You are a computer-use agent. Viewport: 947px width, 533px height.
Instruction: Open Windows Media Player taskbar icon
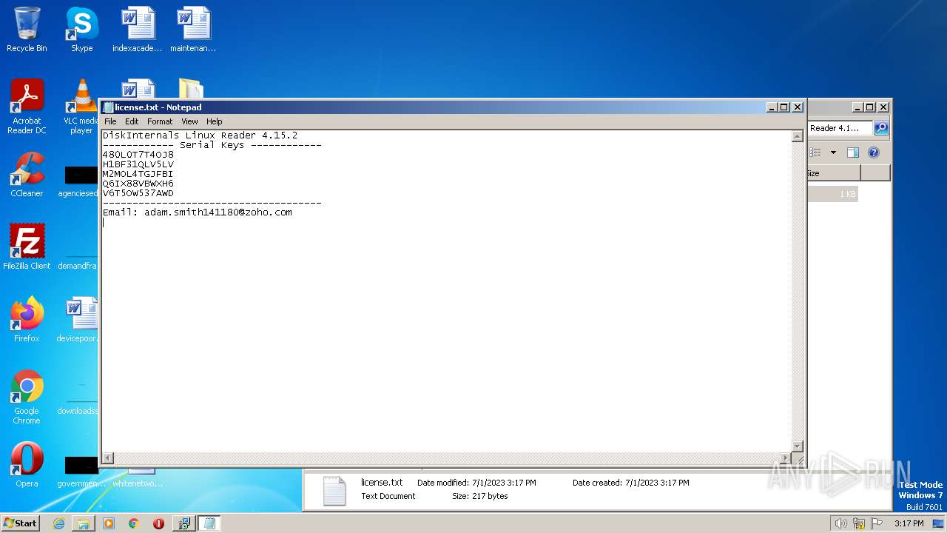click(x=109, y=523)
